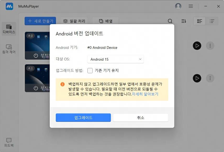The image size is (224, 152).
Task: Open more options for device #1
Action: pos(210,78)
